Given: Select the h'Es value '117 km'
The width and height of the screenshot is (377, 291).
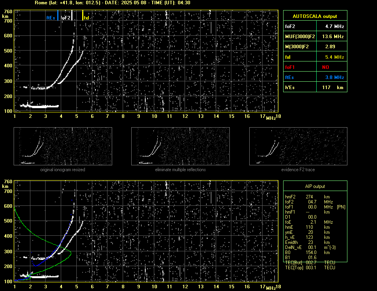Looking at the screenshot, I should click(333, 88).
